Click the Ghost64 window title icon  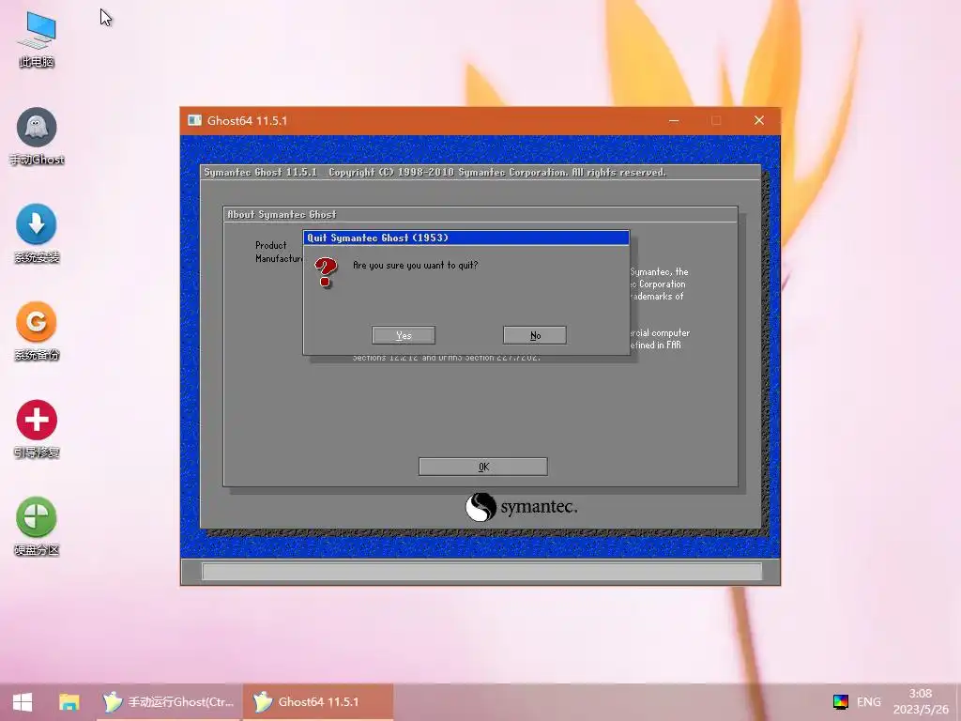[x=195, y=120]
